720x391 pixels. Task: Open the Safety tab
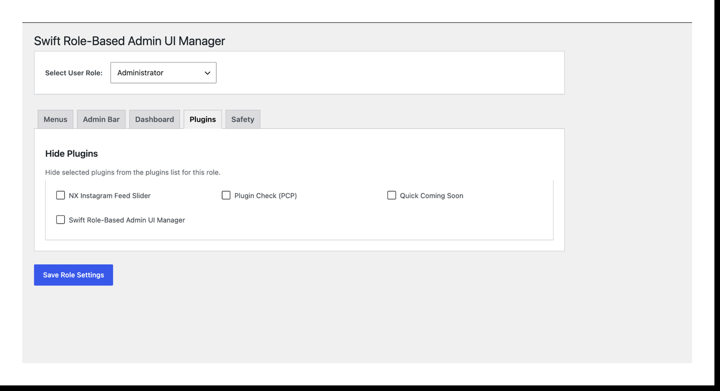[242, 119]
